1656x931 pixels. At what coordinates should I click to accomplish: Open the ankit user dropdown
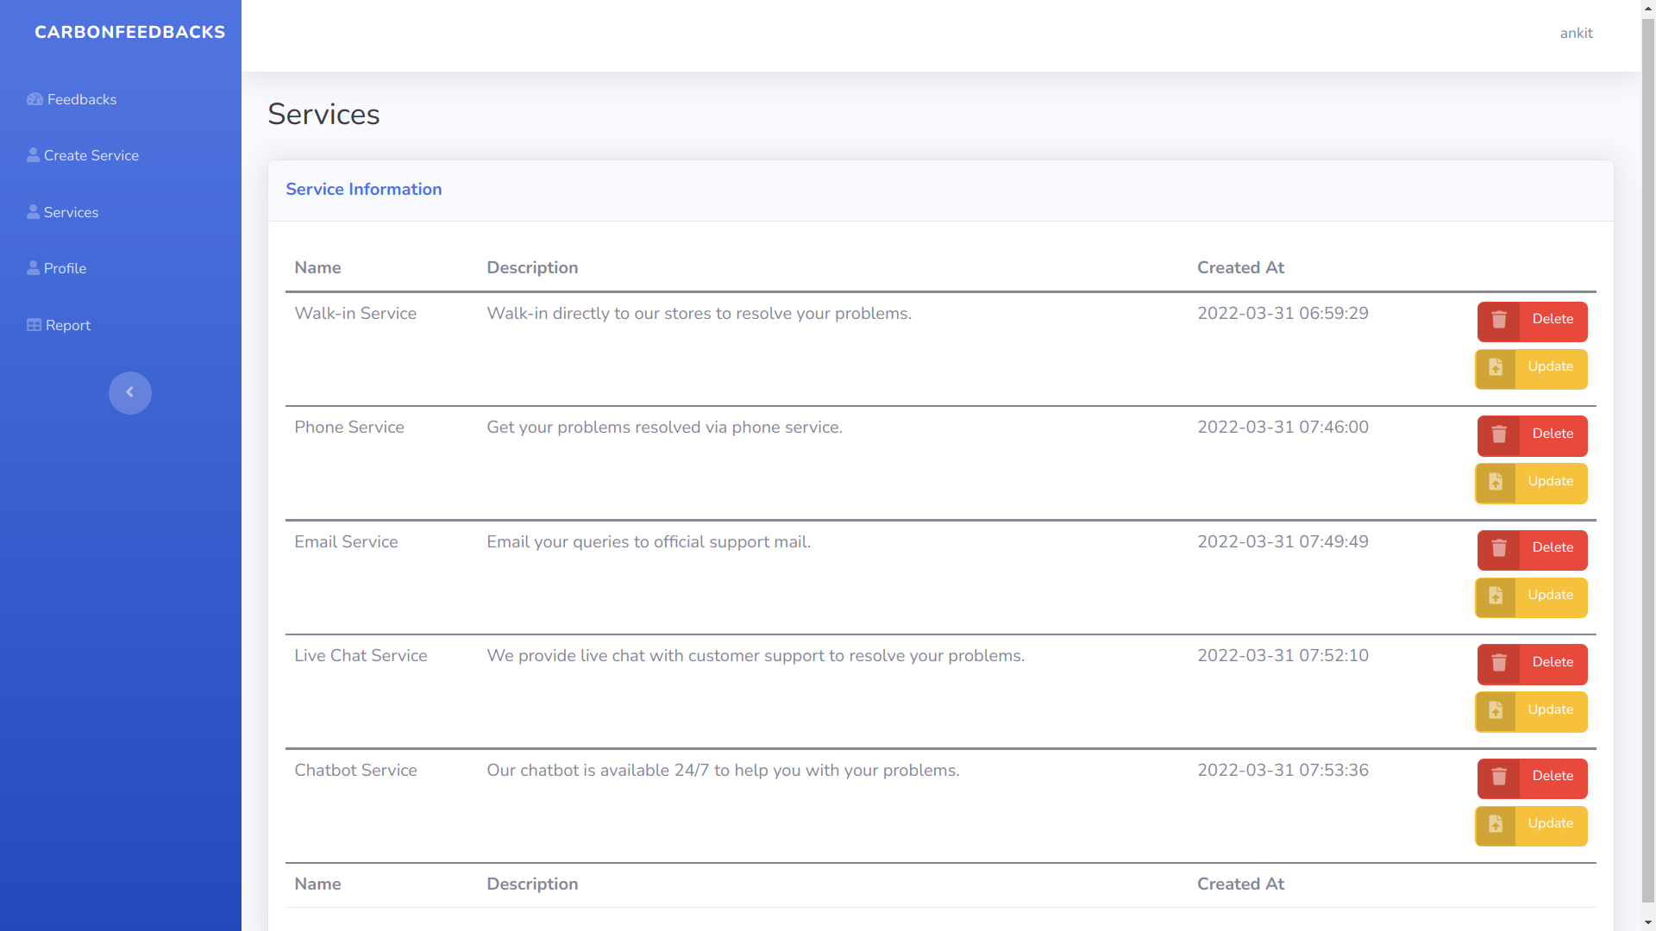(1576, 34)
